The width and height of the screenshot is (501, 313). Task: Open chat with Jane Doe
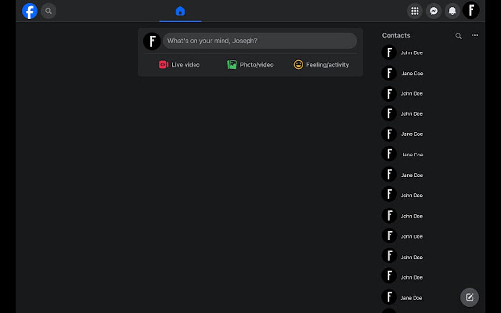[412, 73]
